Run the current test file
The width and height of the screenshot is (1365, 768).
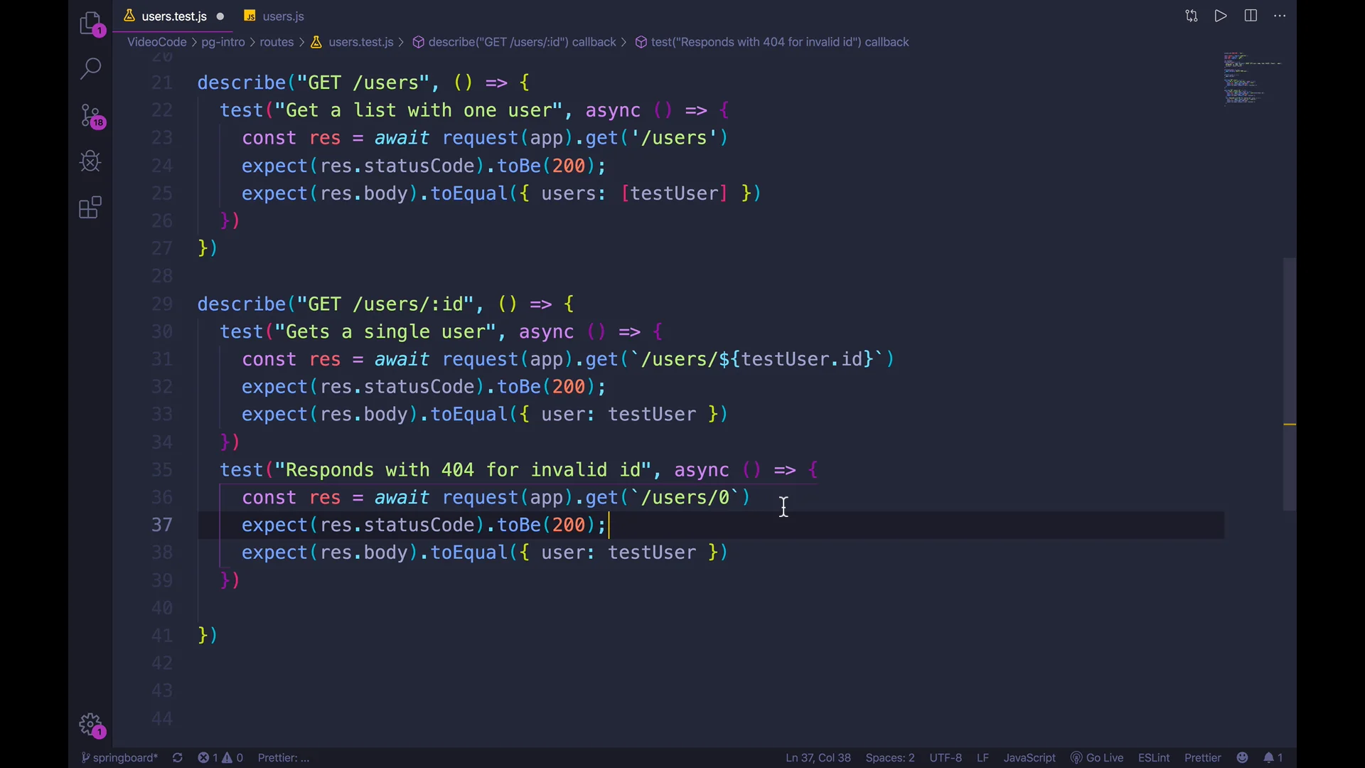tap(1221, 16)
